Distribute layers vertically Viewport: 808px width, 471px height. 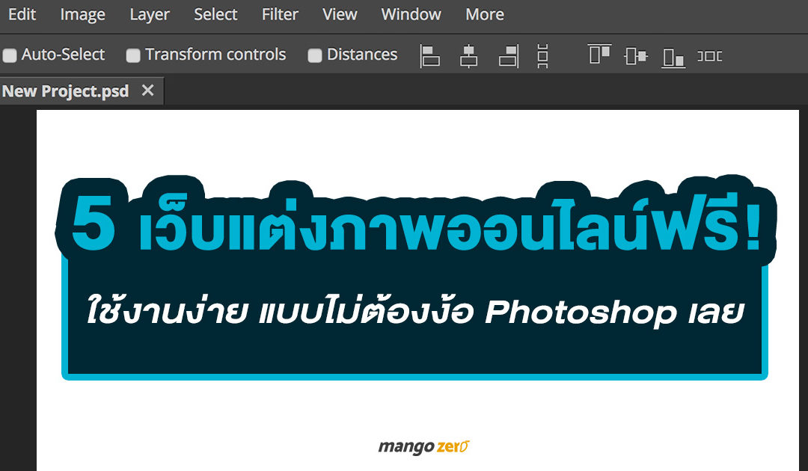542,55
